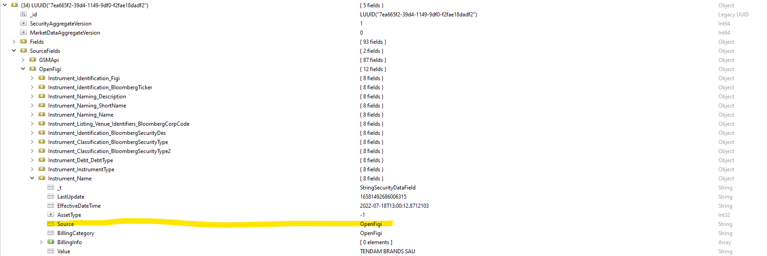The height and width of the screenshot is (256, 767).
Task: Click the array icon beside BillingInfo
Action: tap(51, 242)
